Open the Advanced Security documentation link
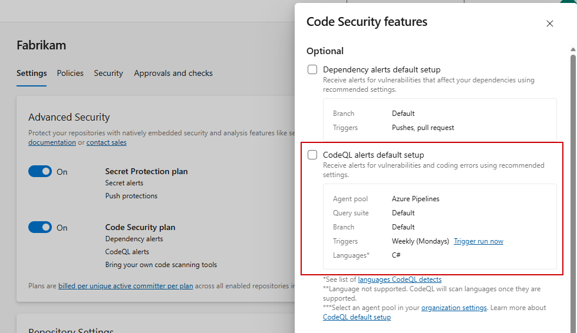The image size is (577, 333). point(52,142)
